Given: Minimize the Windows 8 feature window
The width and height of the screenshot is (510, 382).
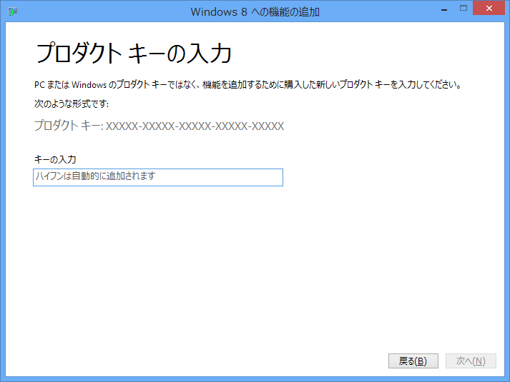Looking at the screenshot, I should pos(444,10).
